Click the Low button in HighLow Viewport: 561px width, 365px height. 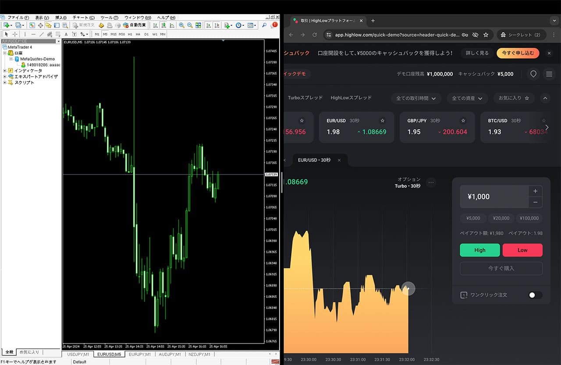[x=522, y=250]
